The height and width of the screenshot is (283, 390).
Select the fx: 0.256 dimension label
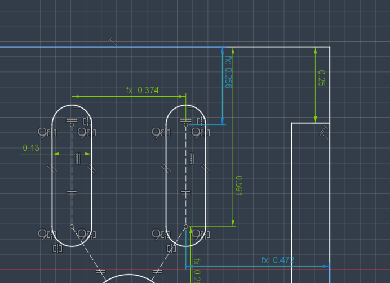pos(228,72)
